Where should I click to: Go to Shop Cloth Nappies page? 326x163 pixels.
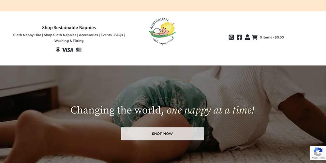coord(60,35)
